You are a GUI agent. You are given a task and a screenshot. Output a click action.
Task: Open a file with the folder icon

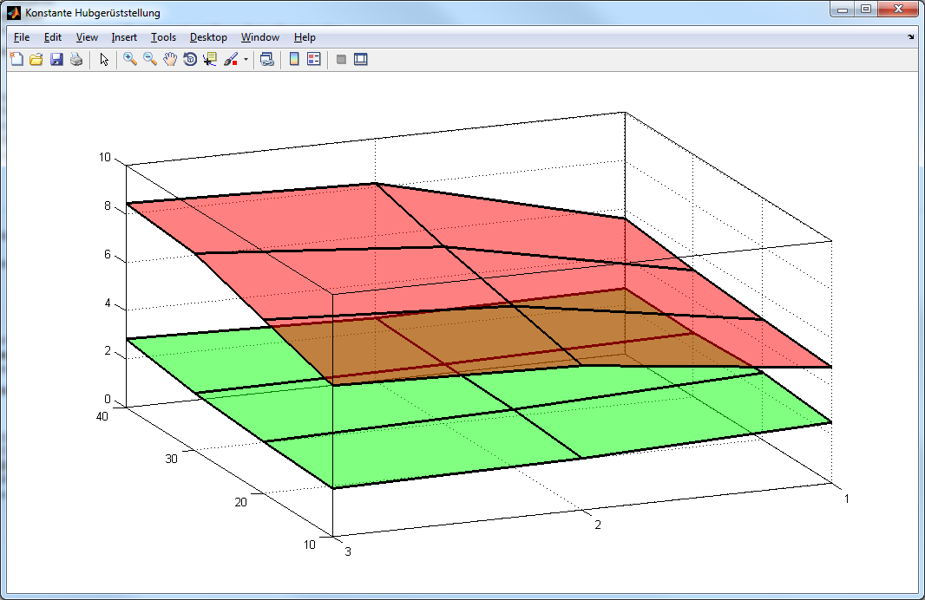tap(36, 60)
